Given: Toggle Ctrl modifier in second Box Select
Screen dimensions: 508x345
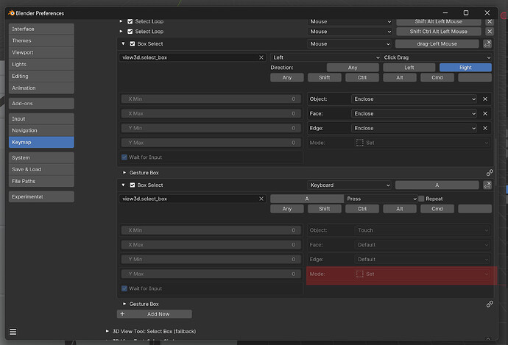Looking at the screenshot, I should pos(362,209).
